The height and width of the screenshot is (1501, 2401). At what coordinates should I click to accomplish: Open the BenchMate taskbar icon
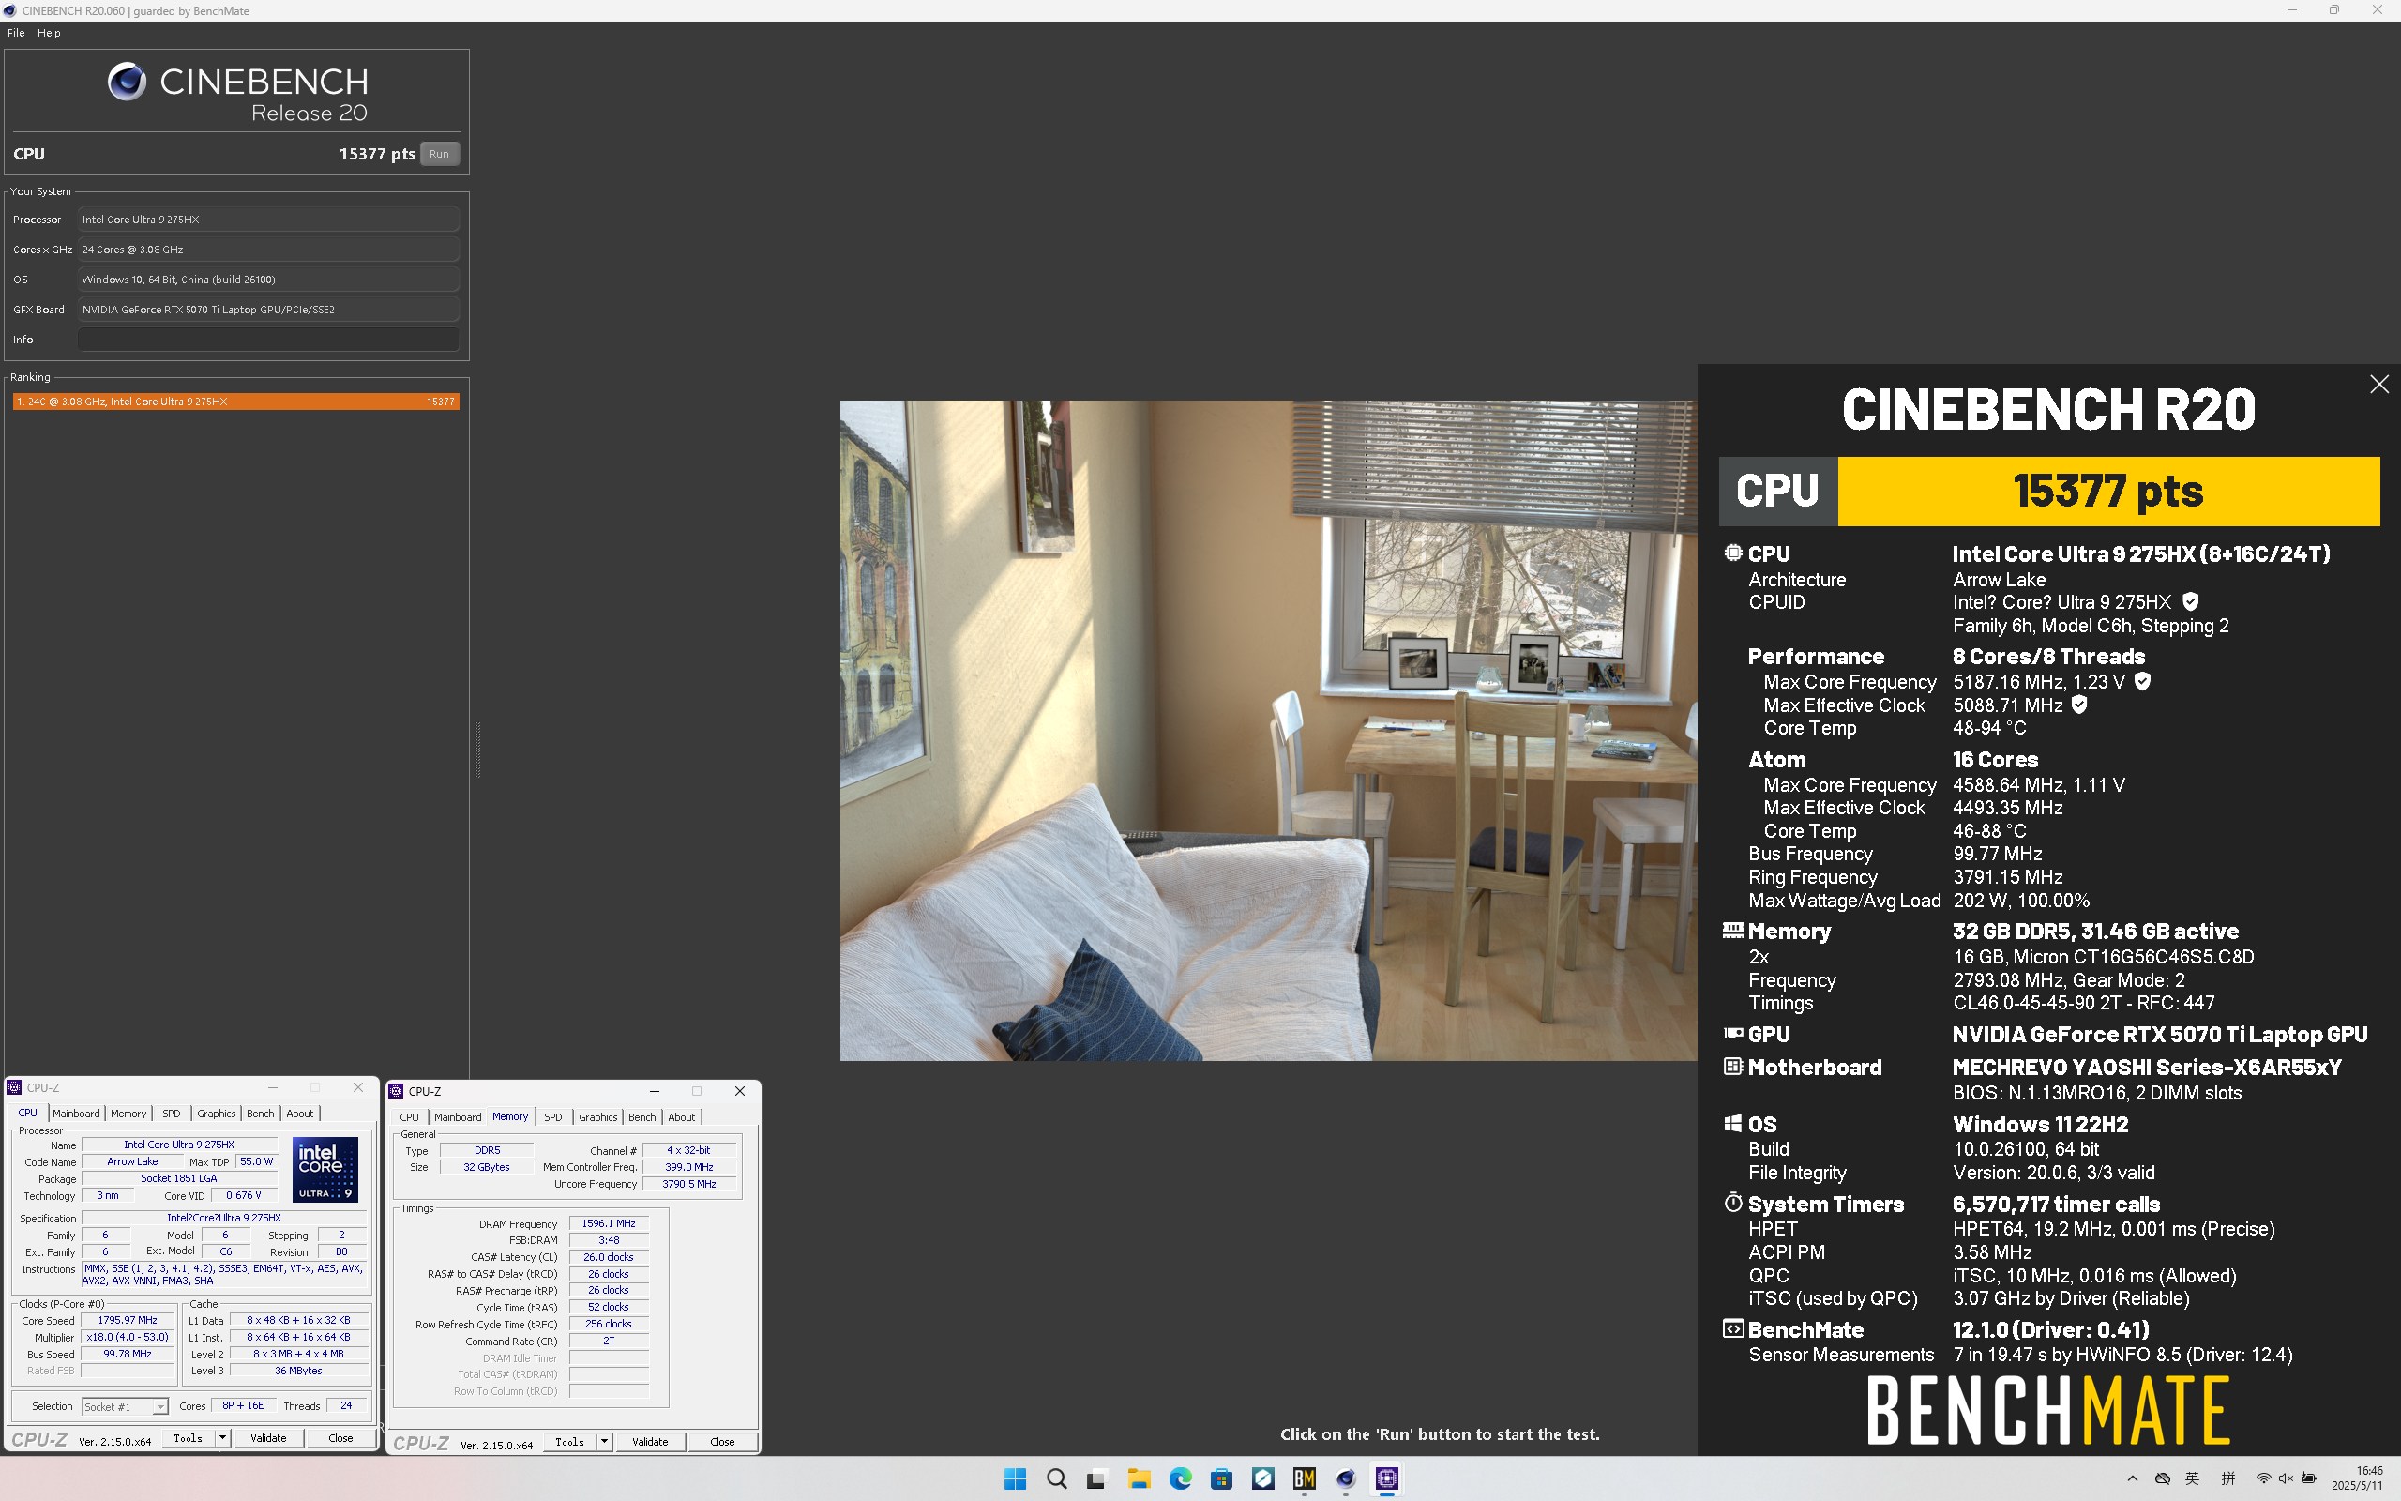(x=1304, y=1479)
